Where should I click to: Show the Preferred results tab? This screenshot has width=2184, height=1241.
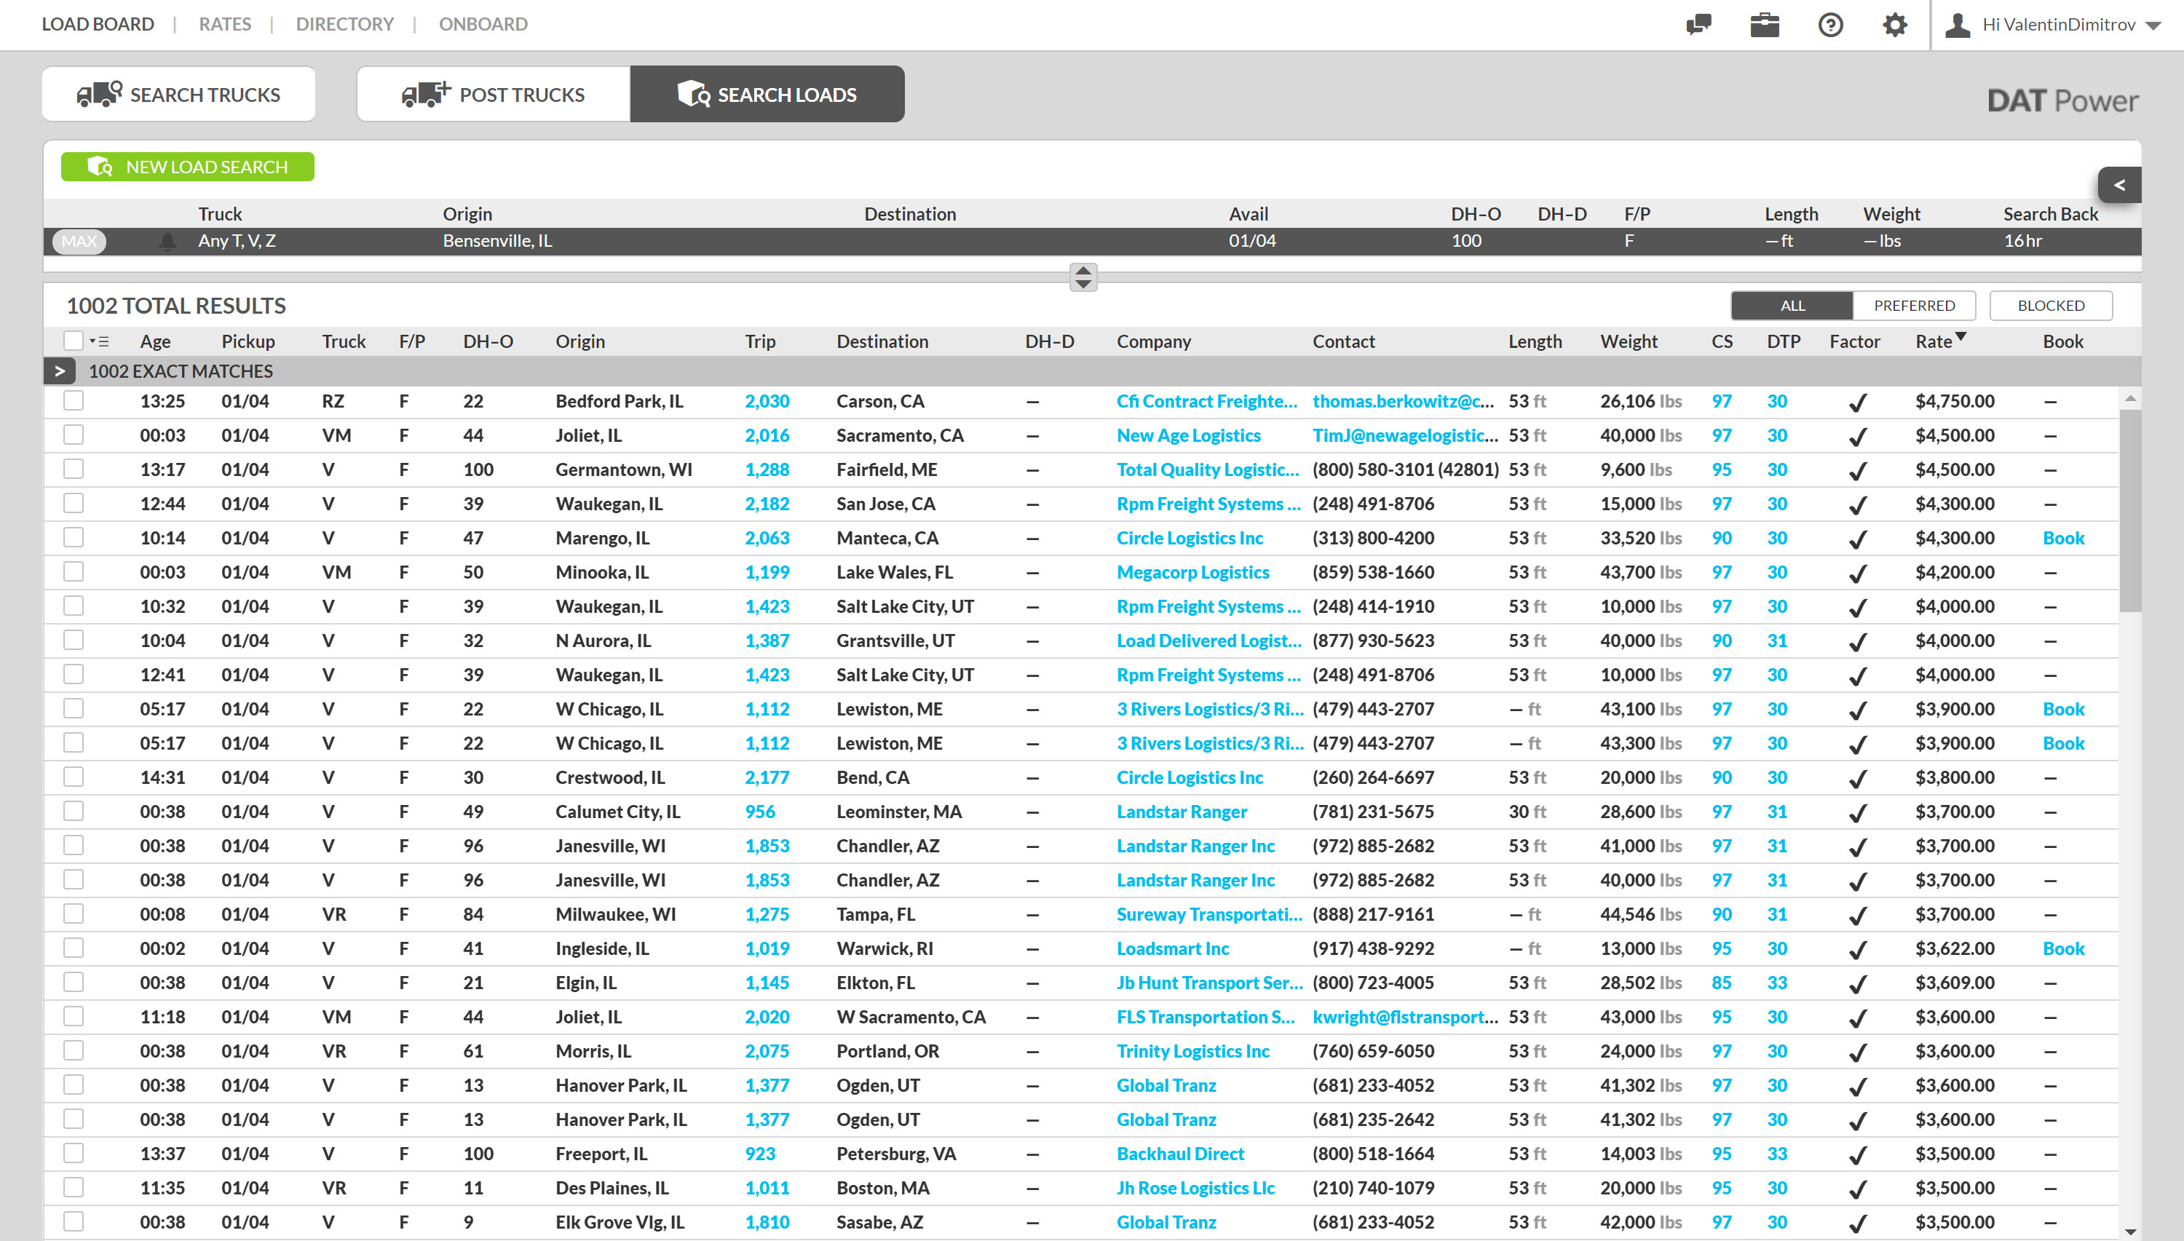(1913, 305)
